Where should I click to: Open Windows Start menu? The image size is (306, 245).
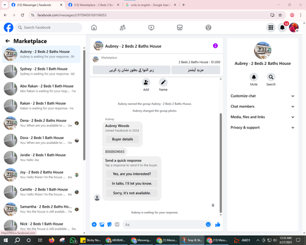[x=6, y=240]
